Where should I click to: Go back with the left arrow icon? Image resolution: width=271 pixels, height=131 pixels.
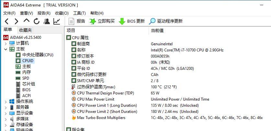point(6,21)
